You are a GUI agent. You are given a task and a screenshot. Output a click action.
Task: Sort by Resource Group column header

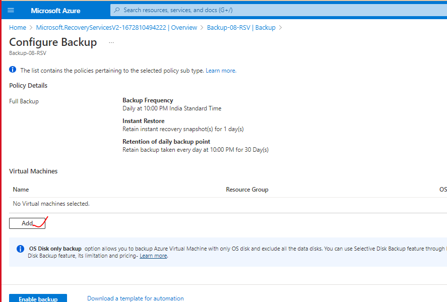point(247,190)
